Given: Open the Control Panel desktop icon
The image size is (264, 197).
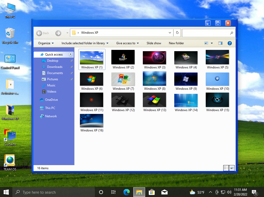Looking at the screenshot, I should pos(10,61).
